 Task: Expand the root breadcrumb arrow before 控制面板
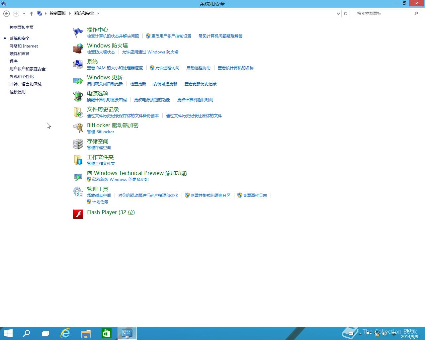45,13
